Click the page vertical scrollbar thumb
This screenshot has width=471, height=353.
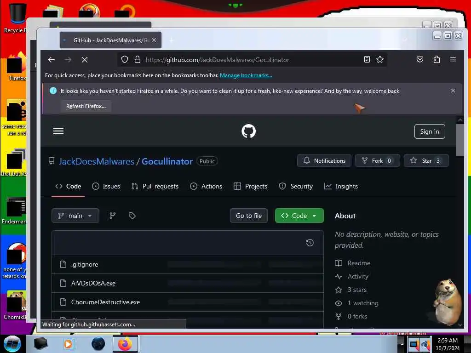(x=460, y=140)
